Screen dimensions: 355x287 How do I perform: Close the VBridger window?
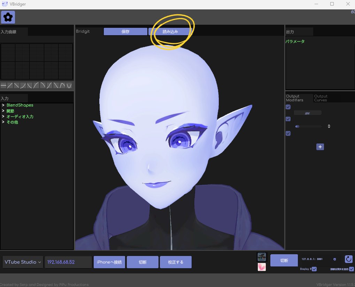click(348, 4)
